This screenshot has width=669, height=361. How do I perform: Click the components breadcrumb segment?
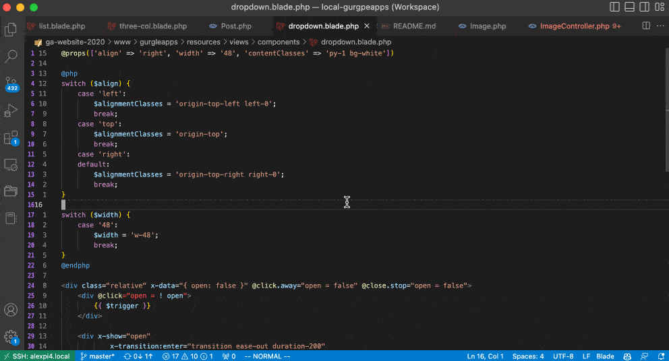[279, 42]
